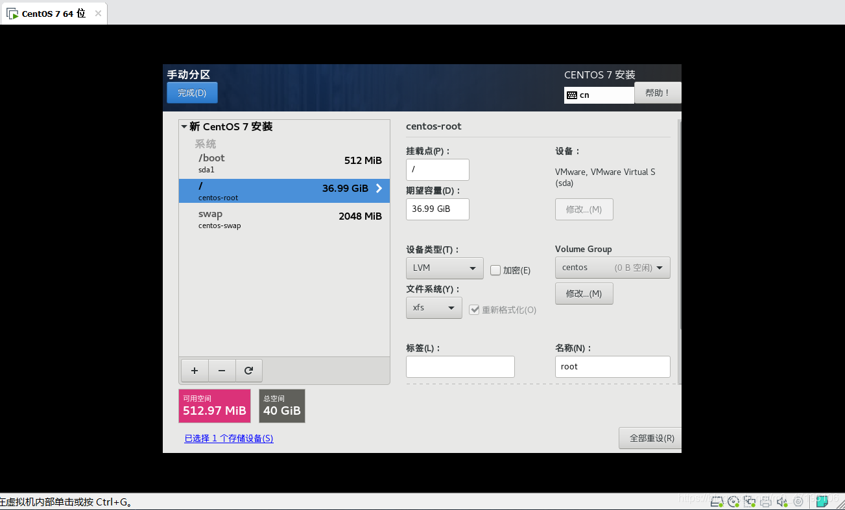Click the centos-root heading in right panel

434,126
